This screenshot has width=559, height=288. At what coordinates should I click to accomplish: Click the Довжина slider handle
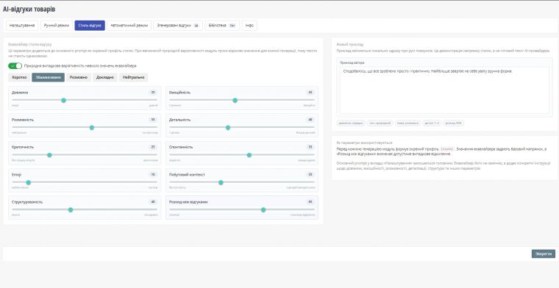(x=63, y=101)
